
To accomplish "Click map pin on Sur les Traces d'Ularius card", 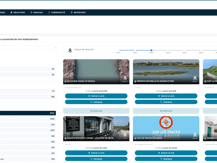I will (195, 135).
